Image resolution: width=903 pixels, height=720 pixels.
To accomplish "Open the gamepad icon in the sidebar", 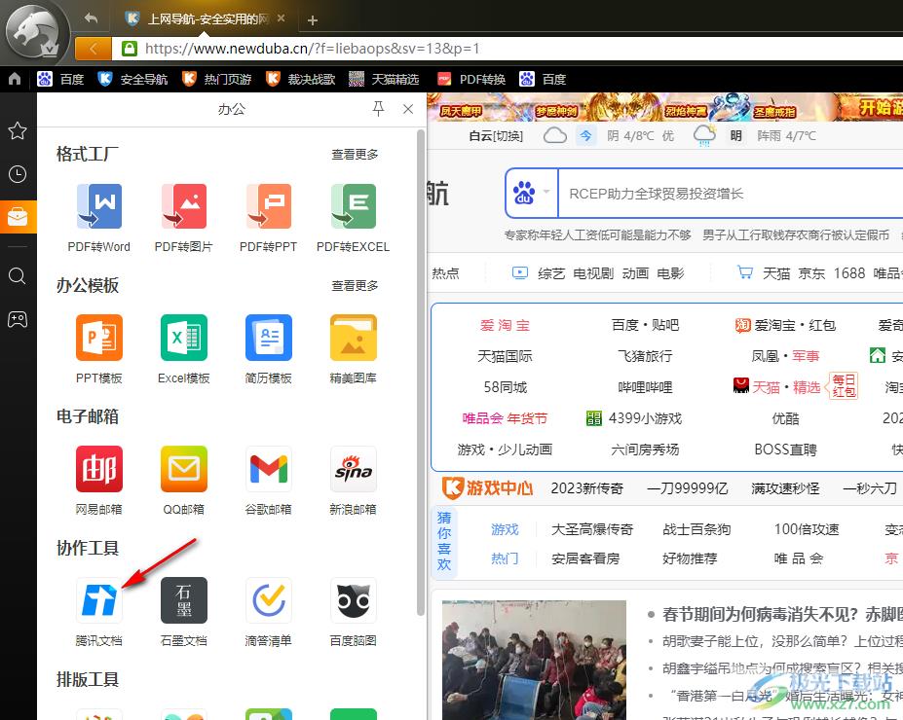I will click(x=18, y=319).
